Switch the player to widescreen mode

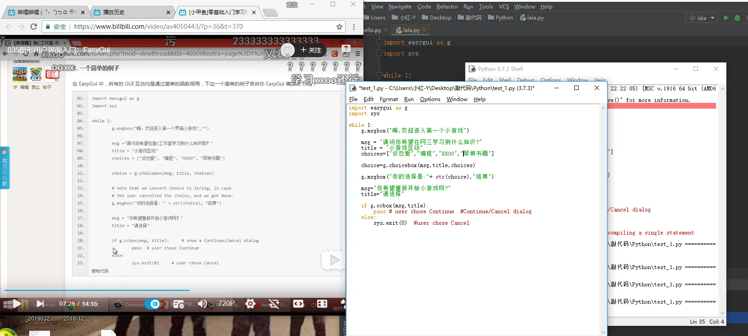click(x=298, y=304)
